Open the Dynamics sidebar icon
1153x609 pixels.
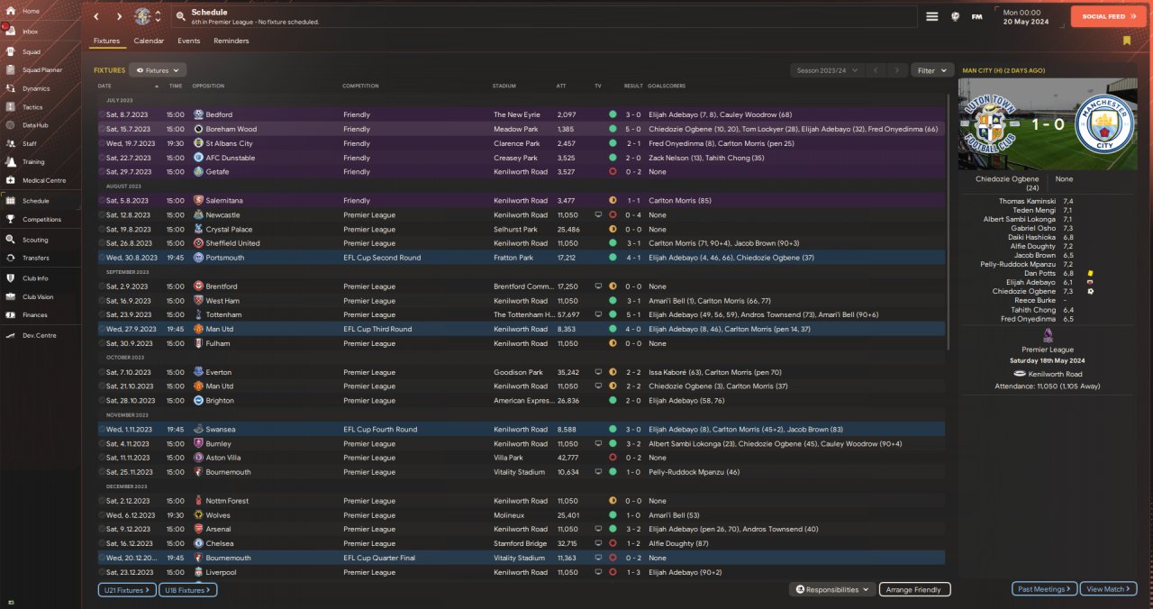pos(9,88)
